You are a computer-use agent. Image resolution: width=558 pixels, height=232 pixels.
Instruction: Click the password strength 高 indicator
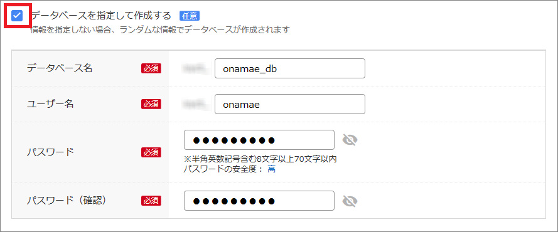click(x=272, y=169)
